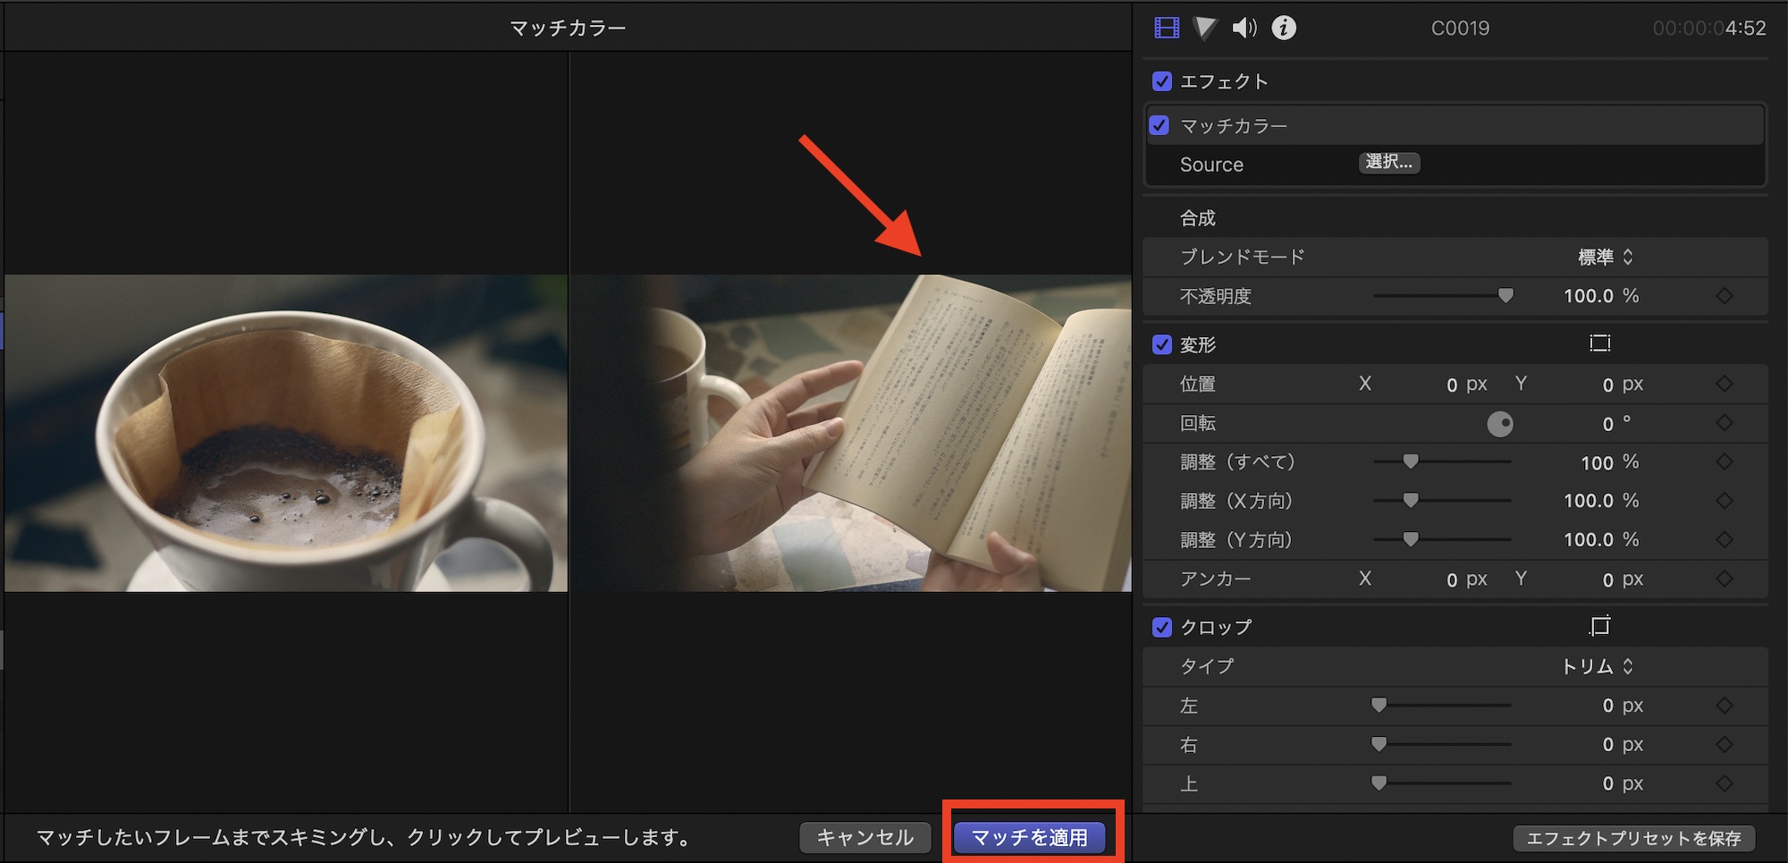Viewport: 1788px width, 863px height.
Task: Uncheck the 変形 checkbox
Action: pos(1162,344)
